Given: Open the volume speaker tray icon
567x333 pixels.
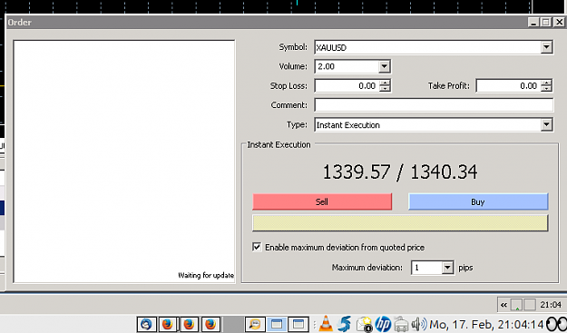Looking at the screenshot, I should point(419,324).
